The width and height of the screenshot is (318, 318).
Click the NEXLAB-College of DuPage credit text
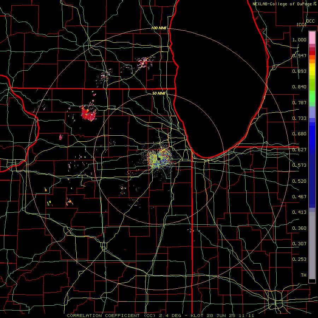click(x=284, y=4)
